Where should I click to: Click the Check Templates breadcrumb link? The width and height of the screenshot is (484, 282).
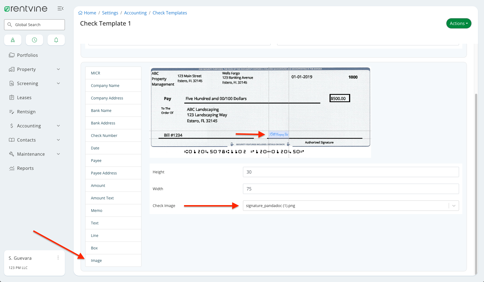tap(170, 12)
